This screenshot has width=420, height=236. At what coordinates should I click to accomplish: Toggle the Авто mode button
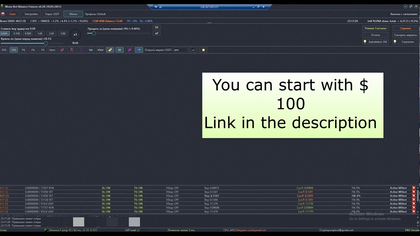coord(52,50)
